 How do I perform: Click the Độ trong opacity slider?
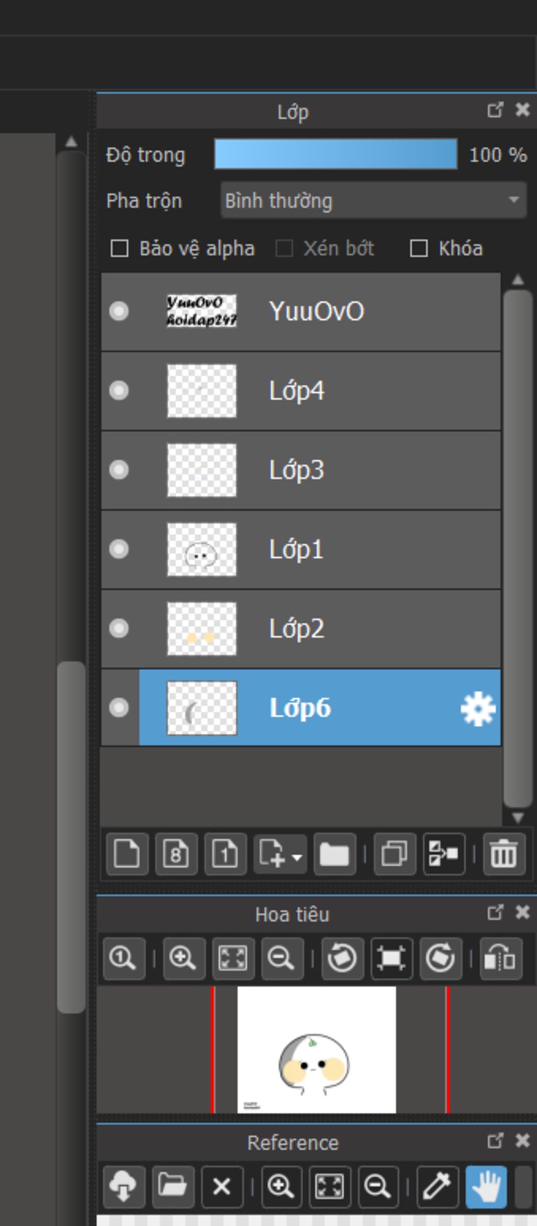[336, 154]
